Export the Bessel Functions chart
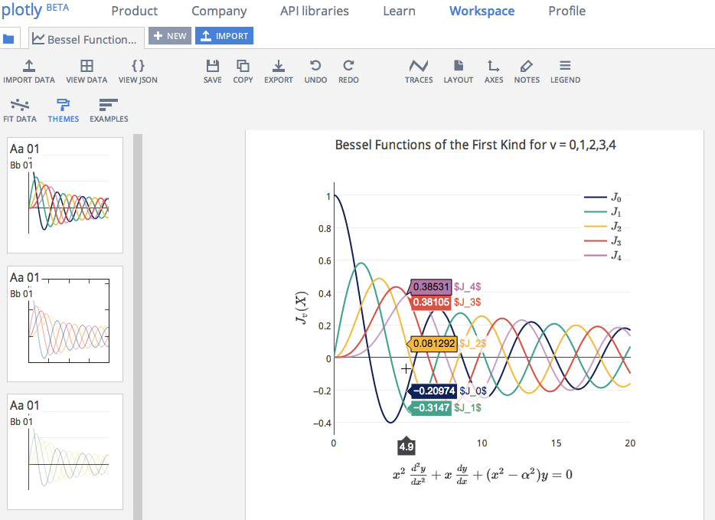Viewport: 715px width, 520px height. [x=278, y=71]
